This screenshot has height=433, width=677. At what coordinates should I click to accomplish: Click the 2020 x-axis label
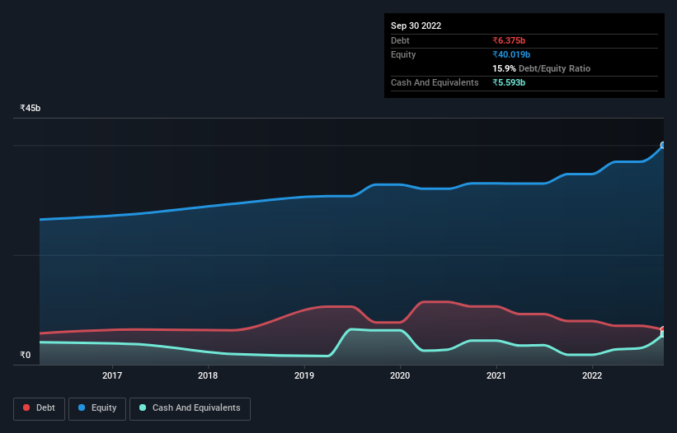400,375
